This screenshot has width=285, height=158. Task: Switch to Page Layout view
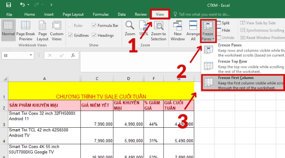tap(42, 31)
